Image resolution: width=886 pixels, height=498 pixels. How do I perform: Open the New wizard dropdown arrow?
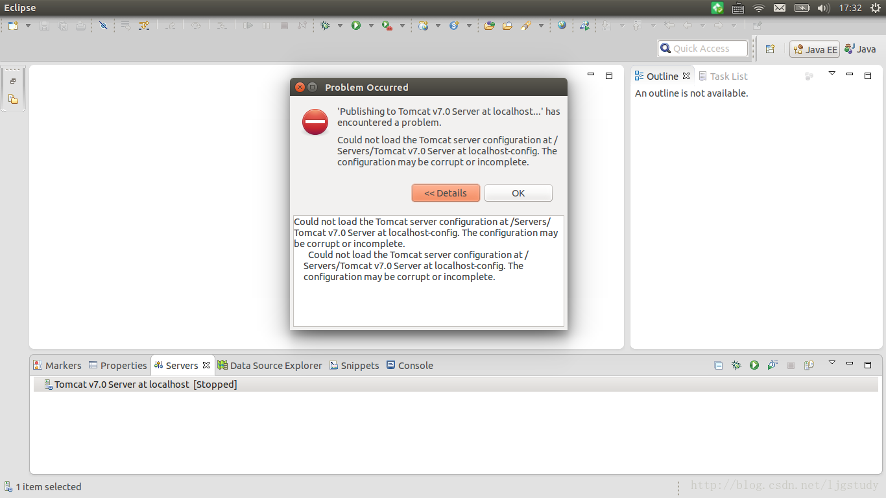28,26
